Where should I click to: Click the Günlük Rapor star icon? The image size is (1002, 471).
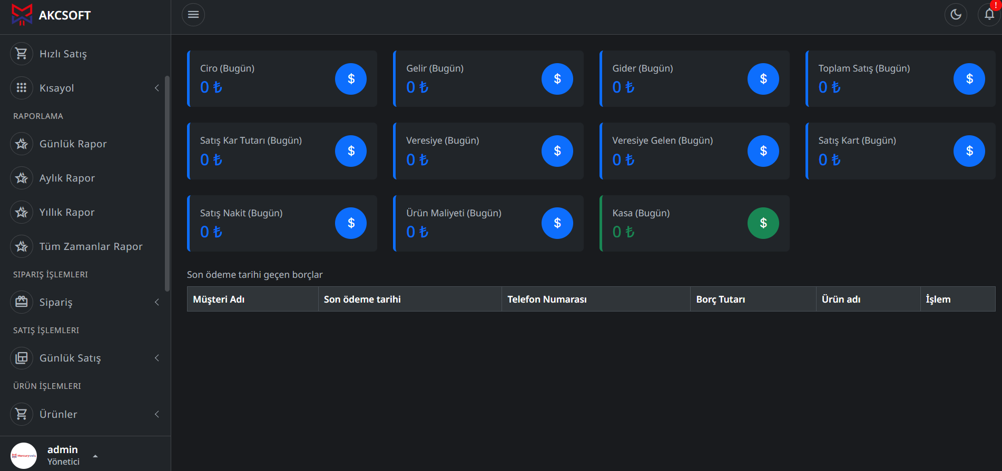point(22,144)
